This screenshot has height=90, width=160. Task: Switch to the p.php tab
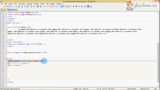point(4,10)
